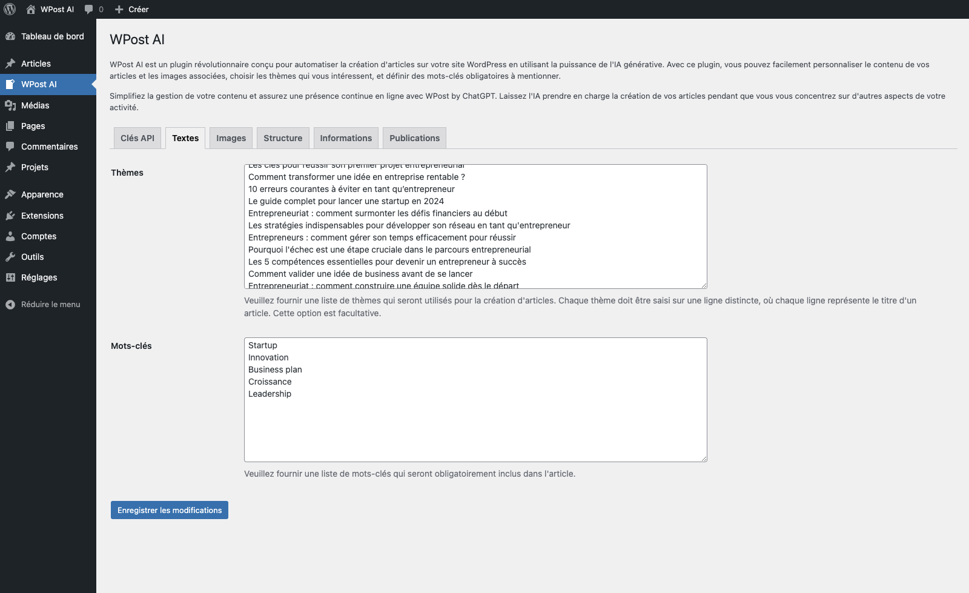Open comments bubble icon in admin bar
Viewport: 969px width, 593px height.
[89, 9]
